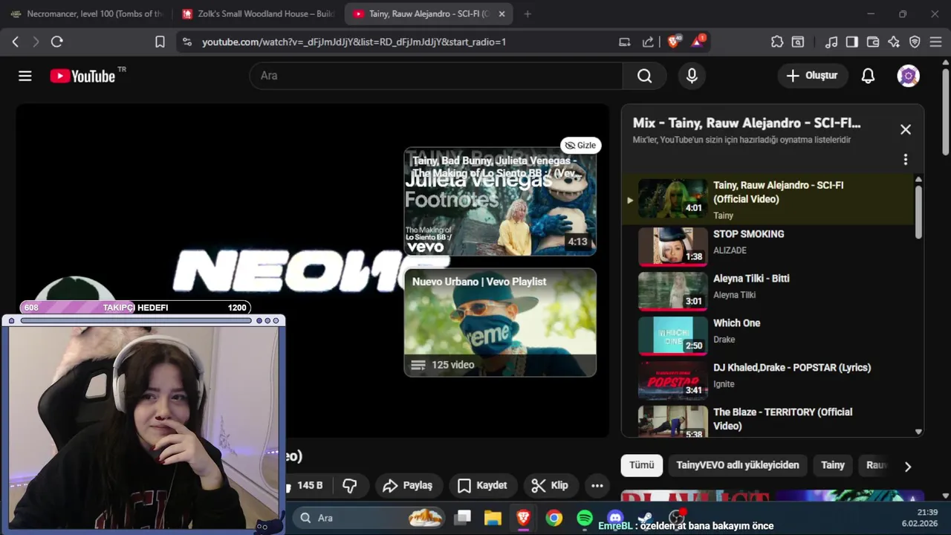The width and height of the screenshot is (951, 535).
Task: Click the install app icon in address bar
Action: pyautogui.click(x=625, y=42)
